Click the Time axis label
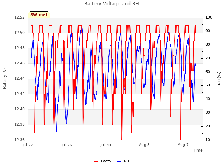The height and width of the screenshot is (168, 224). pyautogui.click(x=198, y=150)
